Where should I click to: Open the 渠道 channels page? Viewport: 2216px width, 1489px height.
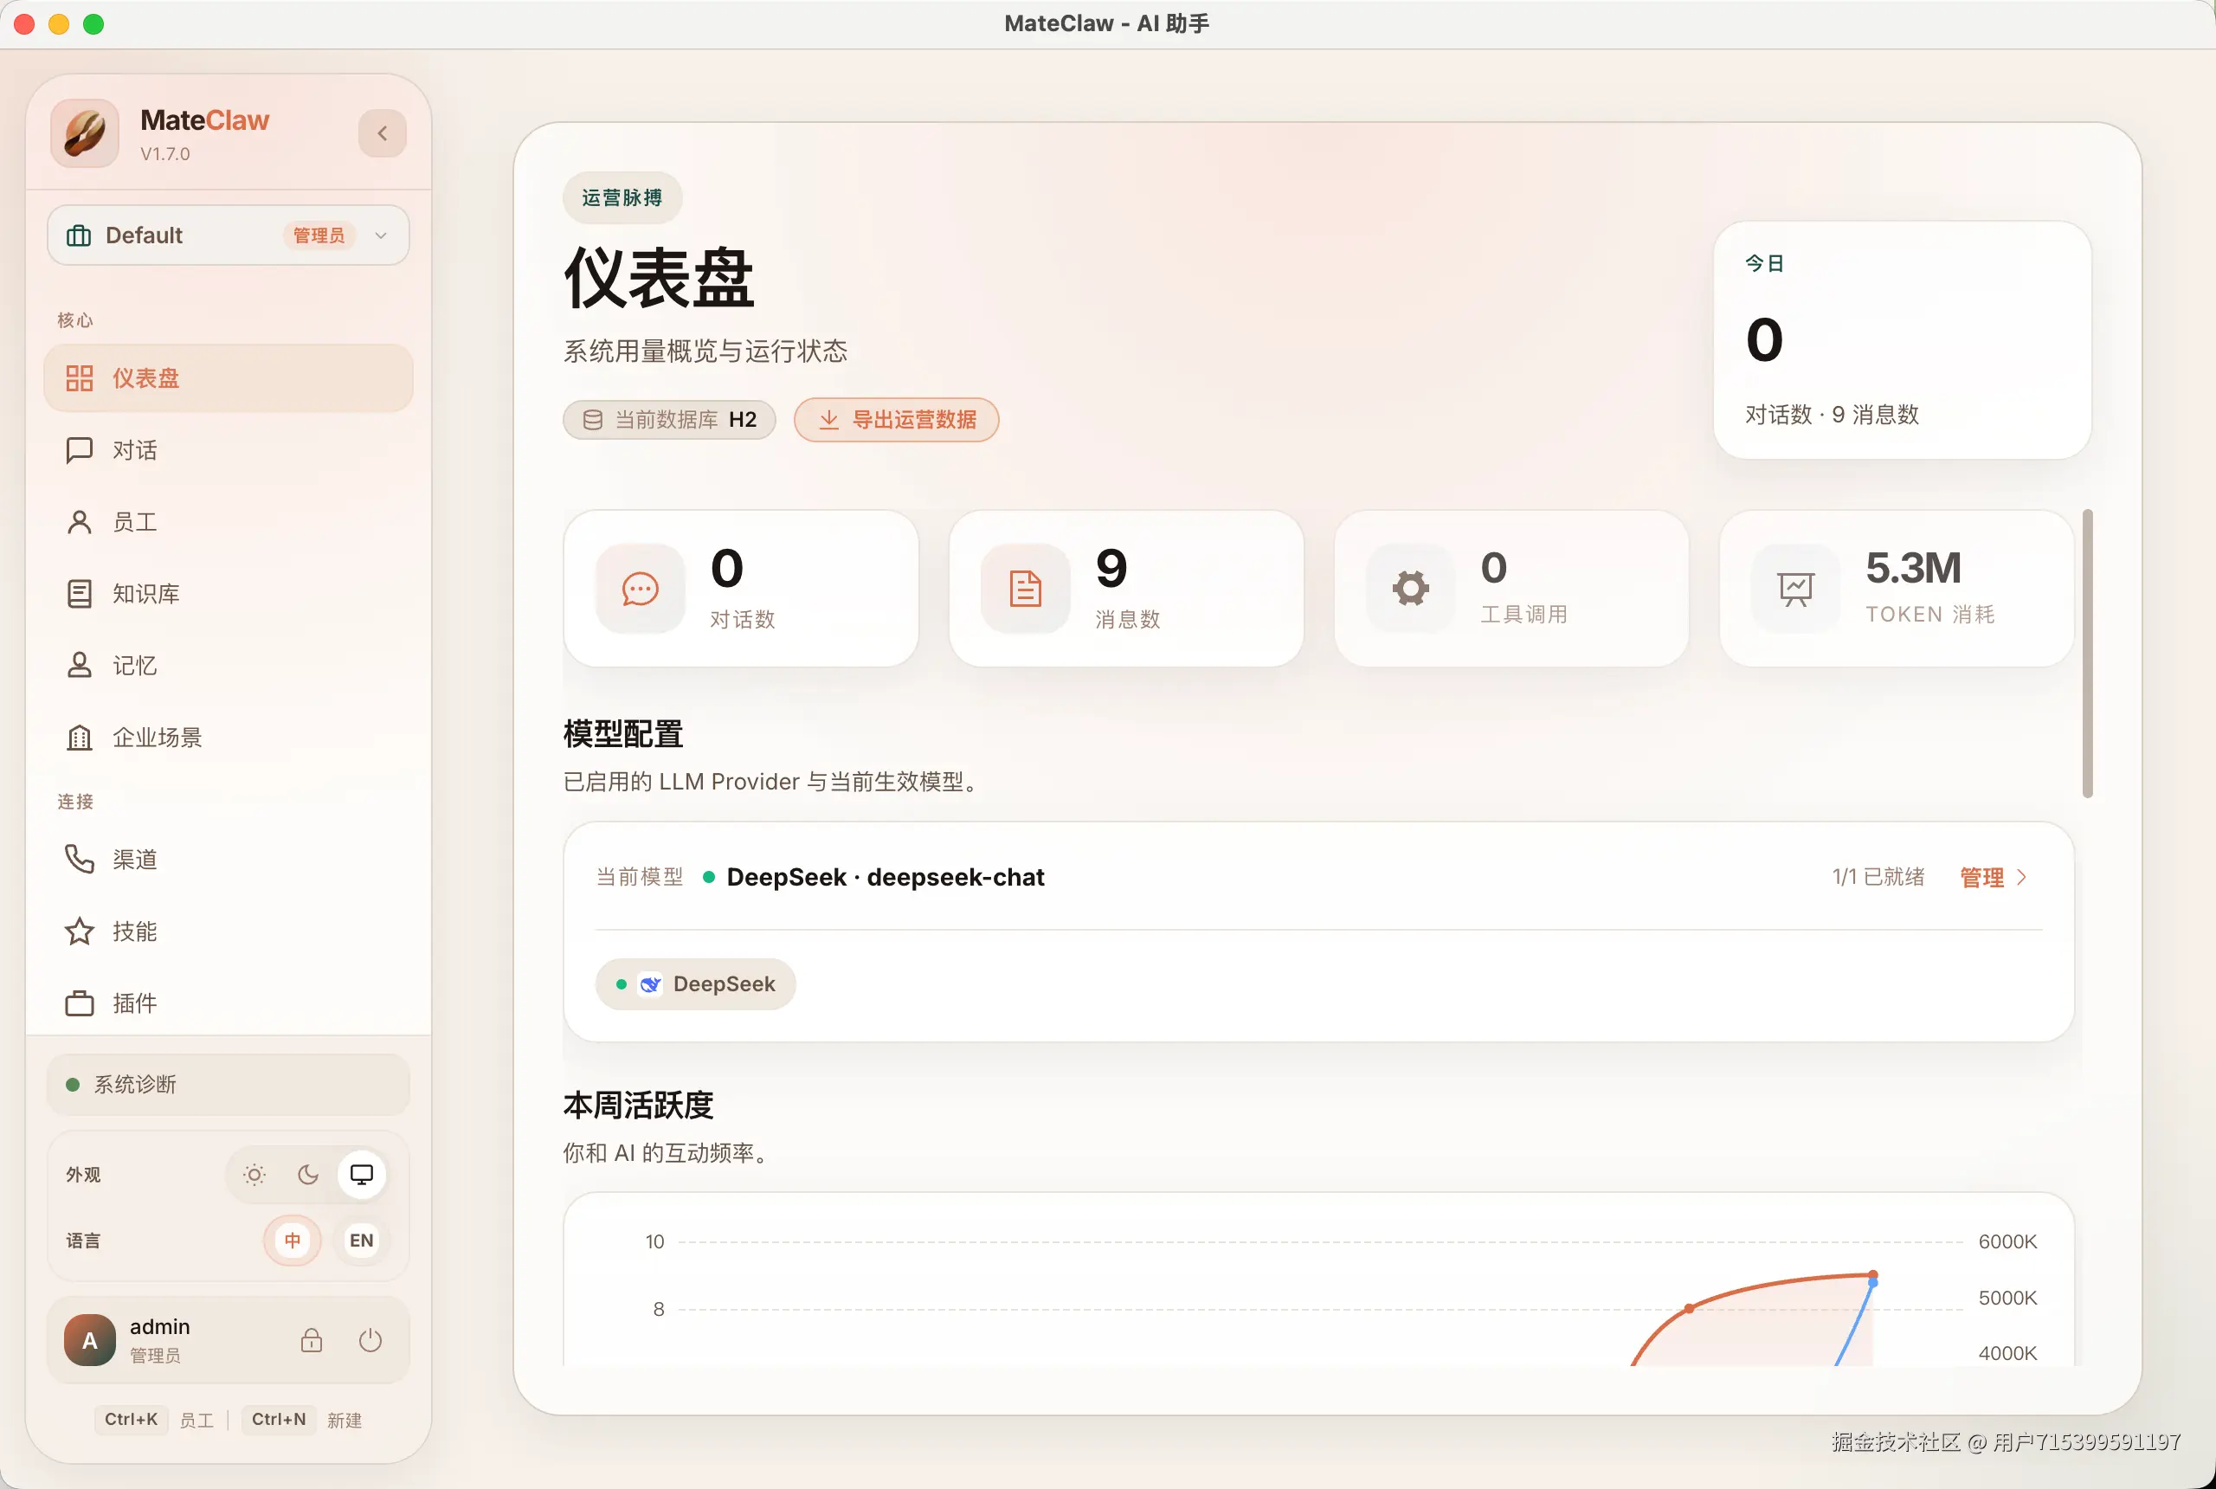pos(228,860)
